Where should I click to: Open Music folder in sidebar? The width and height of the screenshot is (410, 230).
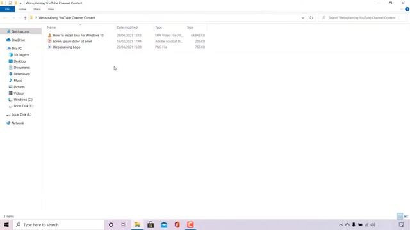(18, 80)
